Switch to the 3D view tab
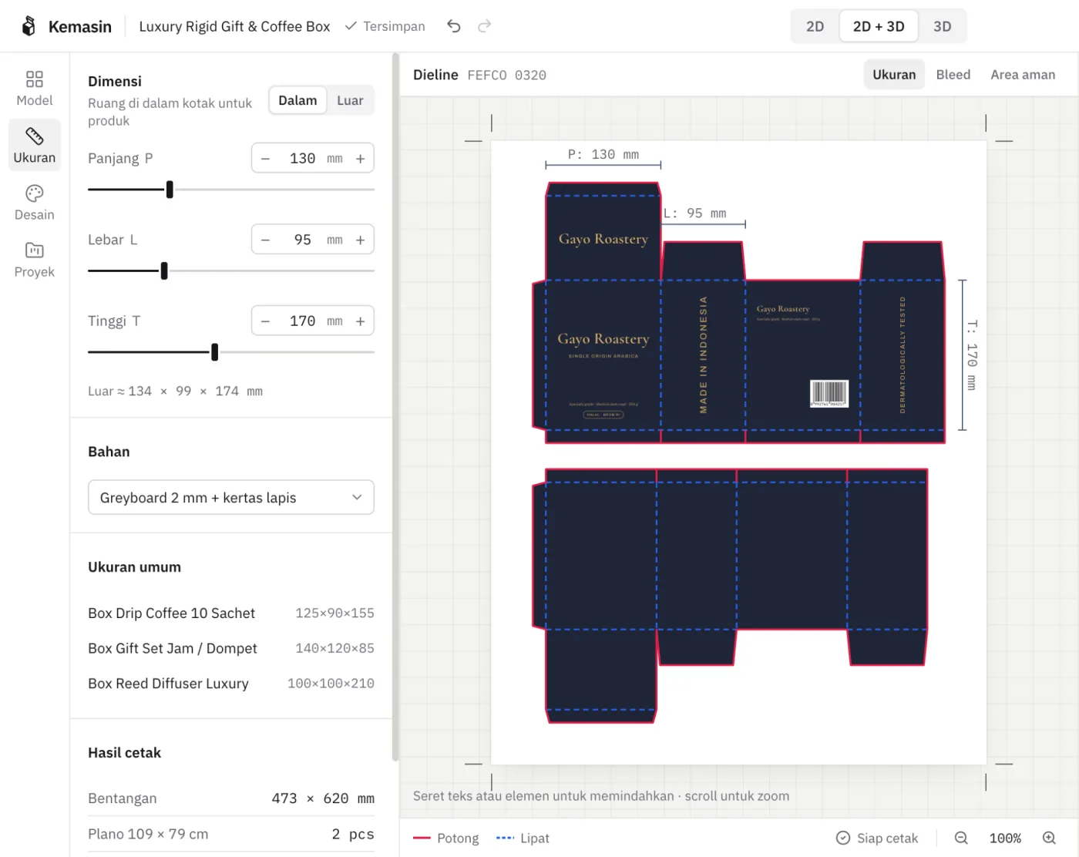This screenshot has height=857, width=1079. coord(942,26)
